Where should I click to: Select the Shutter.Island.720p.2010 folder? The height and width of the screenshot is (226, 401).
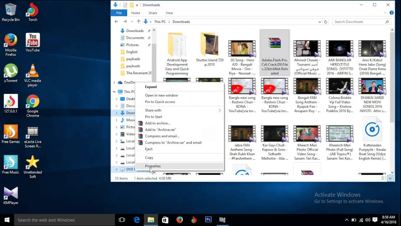click(x=210, y=49)
